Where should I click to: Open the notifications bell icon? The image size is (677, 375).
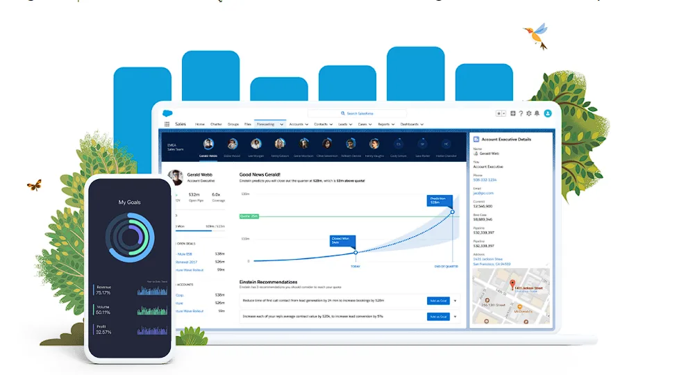tap(537, 113)
